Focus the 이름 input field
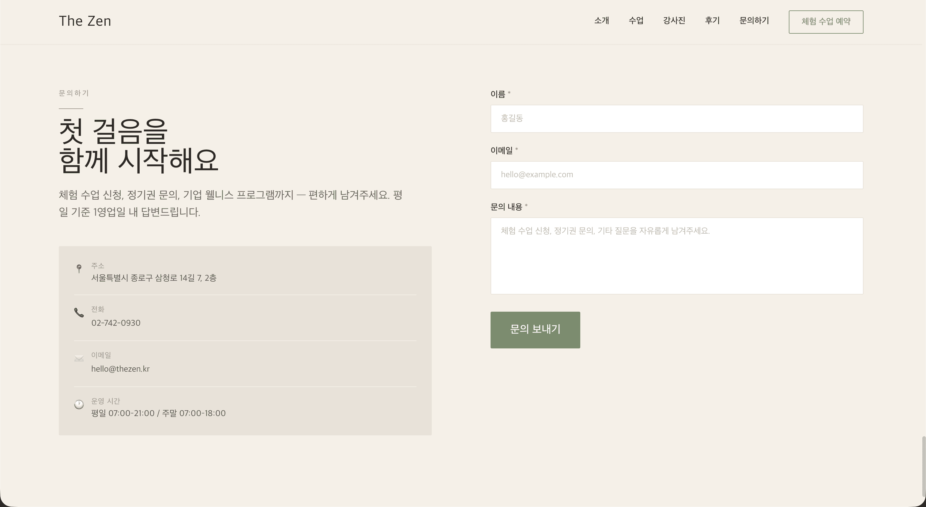The image size is (926, 507). pyautogui.click(x=676, y=118)
